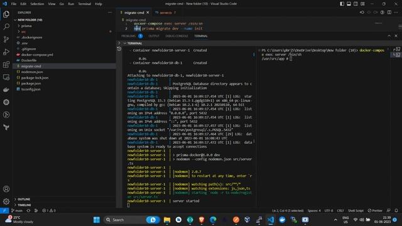
Task: Open tsconfig.json file
Action: pyautogui.click(x=31, y=89)
